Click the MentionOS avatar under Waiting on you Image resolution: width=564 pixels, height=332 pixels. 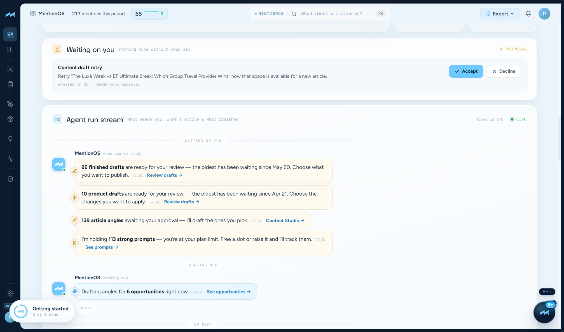tap(59, 164)
